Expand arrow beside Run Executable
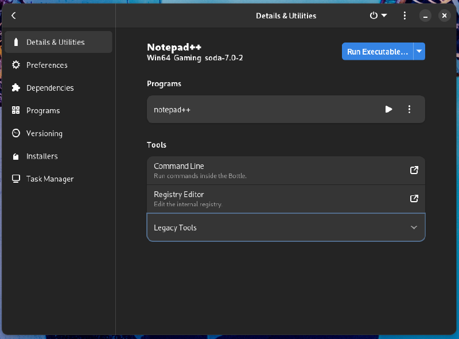This screenshot has width=459, height=339. point(419,52)
